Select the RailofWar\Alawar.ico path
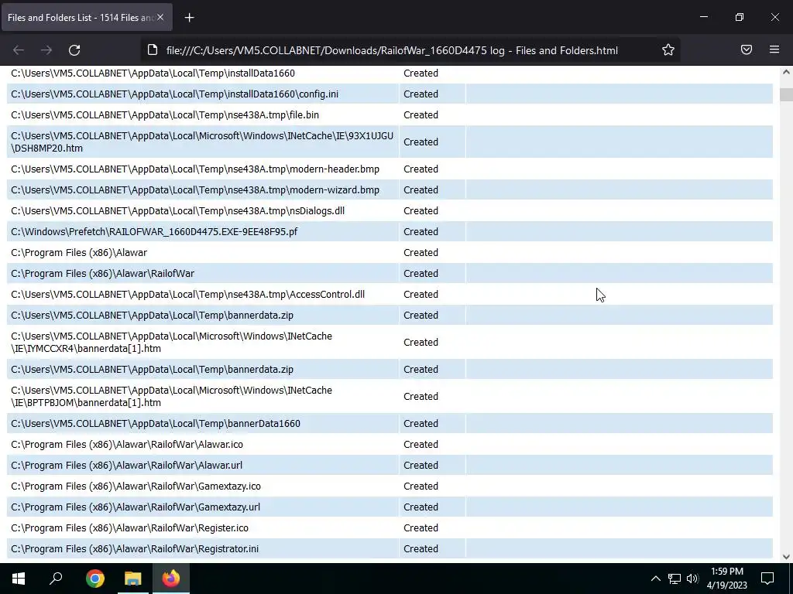The image size is (793, 594). coord(127,445)
